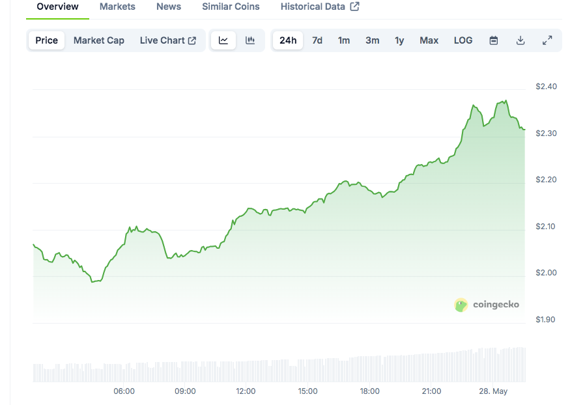Select the 1y timeframe
570x405 pixels.
pyautogui.click(x=399, y=40)
